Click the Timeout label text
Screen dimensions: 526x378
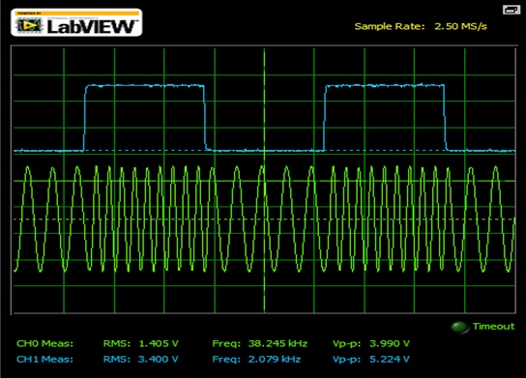[x=493, y=327]
